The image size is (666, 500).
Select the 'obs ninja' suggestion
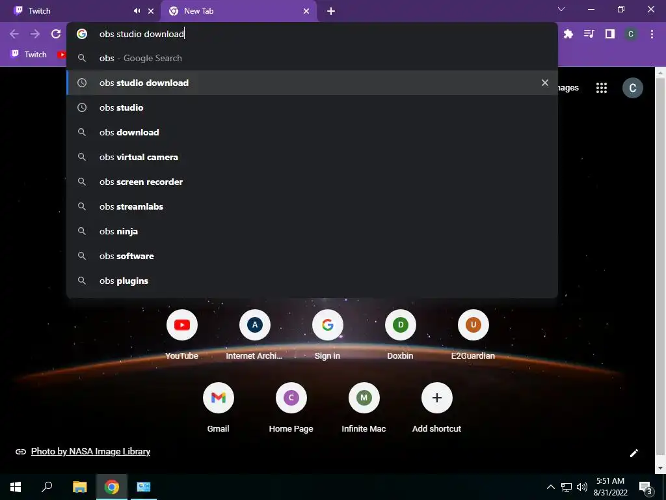(312, 231)
